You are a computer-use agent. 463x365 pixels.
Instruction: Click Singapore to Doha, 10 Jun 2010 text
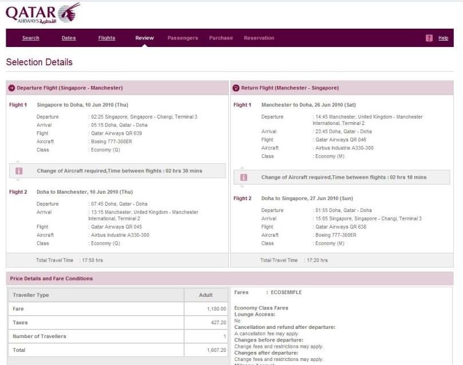click(82, 105)
